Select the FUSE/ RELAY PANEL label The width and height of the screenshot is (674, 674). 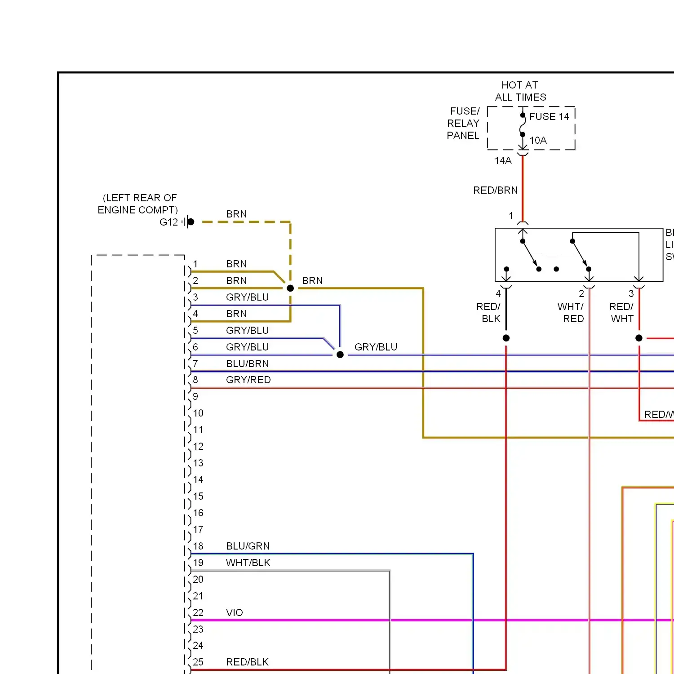[463, 123]
